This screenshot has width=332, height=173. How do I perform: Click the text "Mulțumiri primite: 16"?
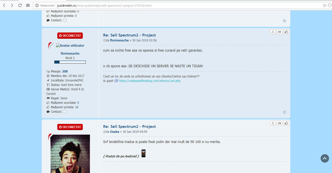click(65, 107)
